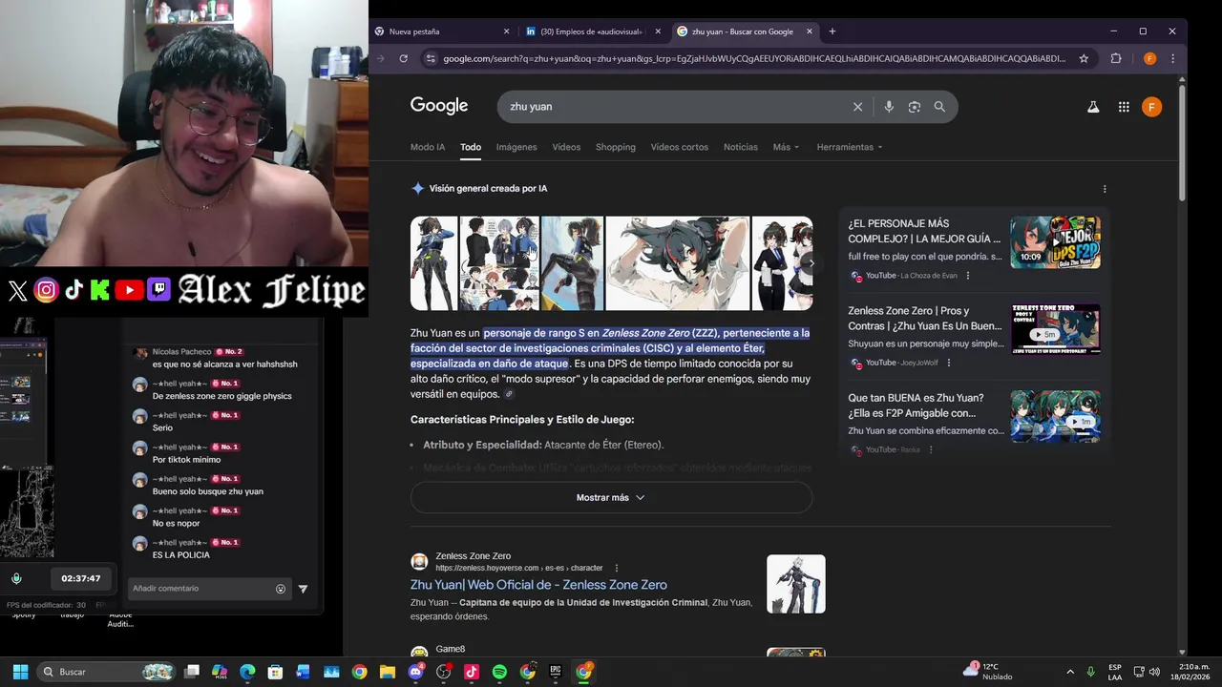This screenshot has width=1222, height=687.
Task: Open site information icon in address bar
Action: point(431,58)
